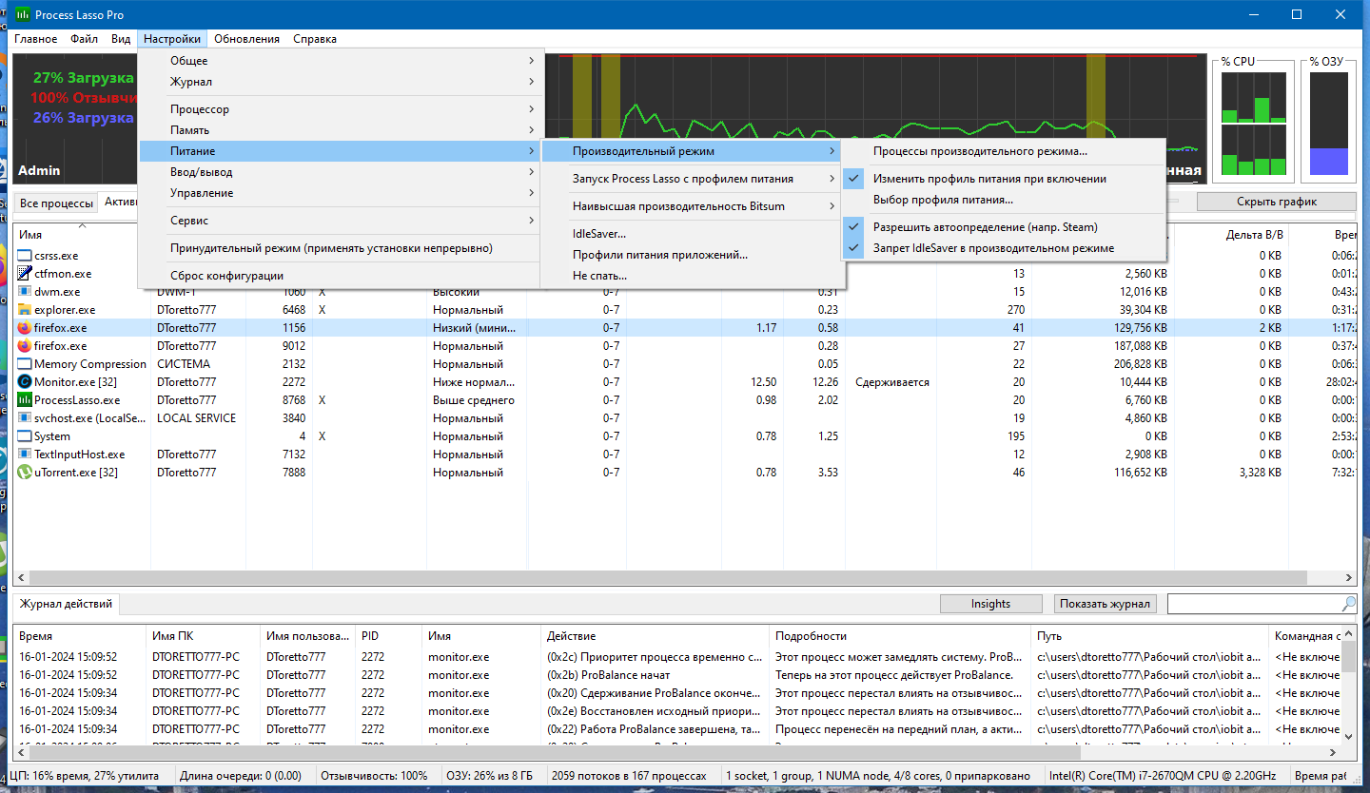Click the Memory Compression process icon
Viewport: 1370px width, 793px height.
click(x=25, y=364)
